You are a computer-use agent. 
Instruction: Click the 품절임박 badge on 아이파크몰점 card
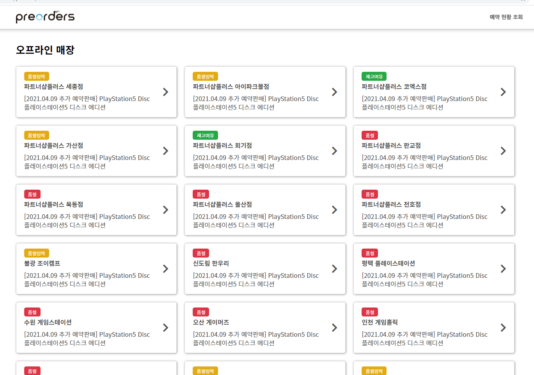coord(206,76)
